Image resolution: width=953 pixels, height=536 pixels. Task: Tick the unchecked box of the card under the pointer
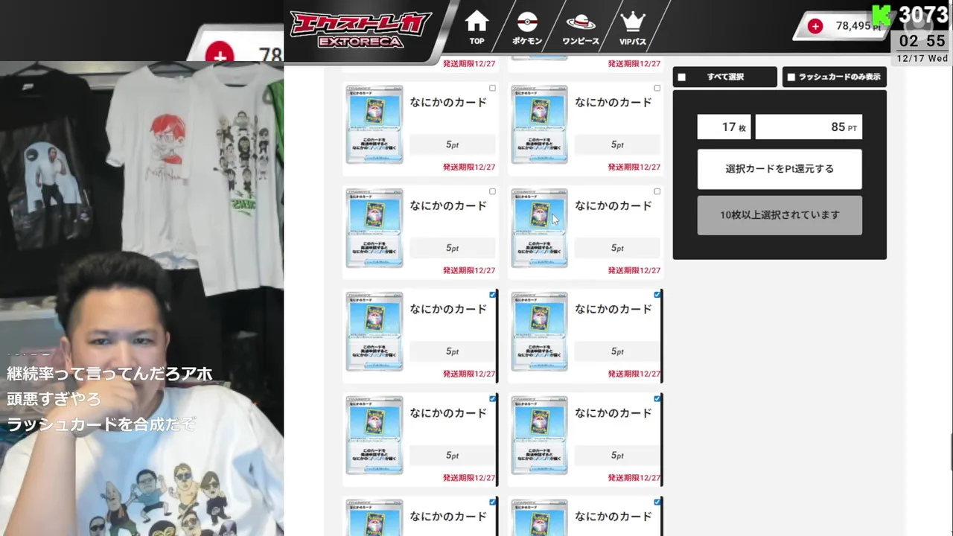[x=657, y=191]
